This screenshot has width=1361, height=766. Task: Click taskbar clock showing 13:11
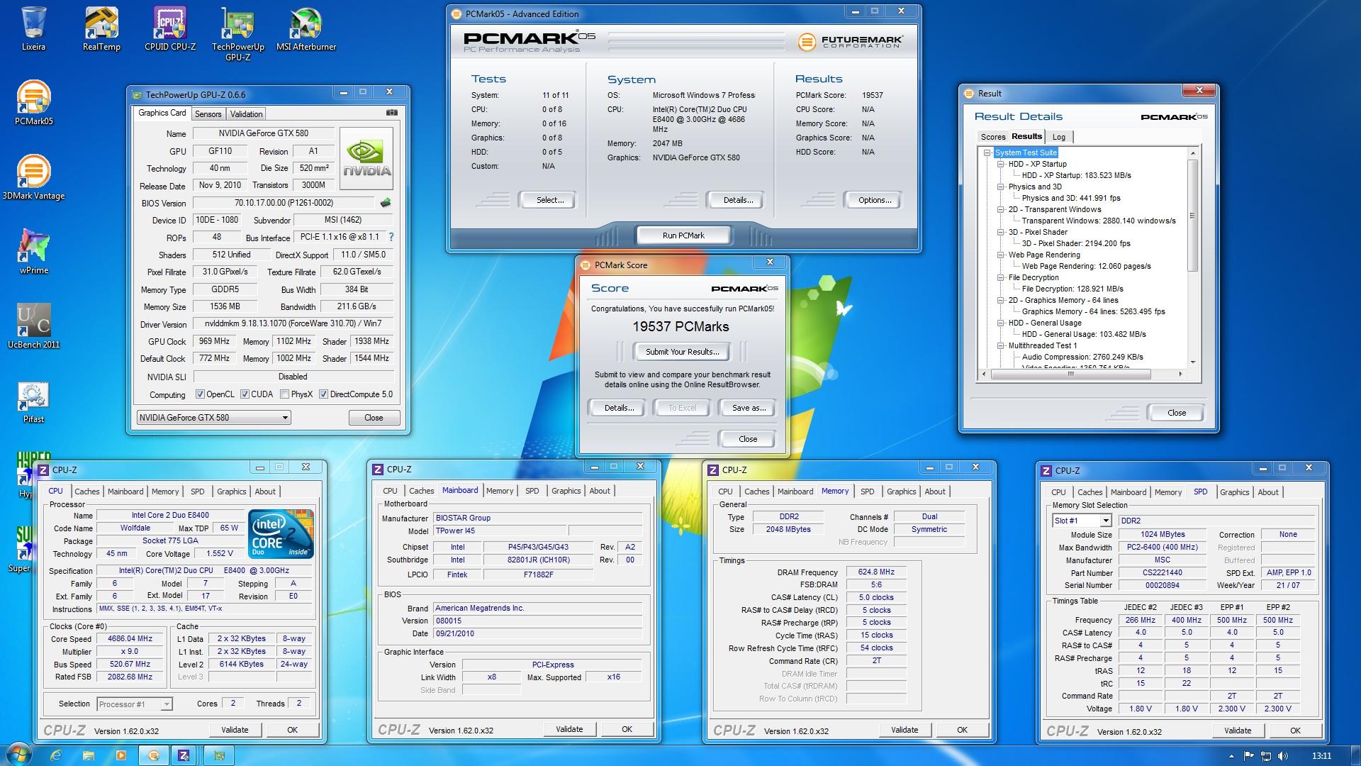(1321, 756)
